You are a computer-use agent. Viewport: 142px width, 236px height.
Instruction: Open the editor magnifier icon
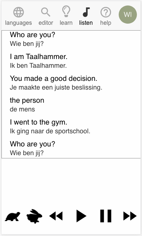pos(46,12)
